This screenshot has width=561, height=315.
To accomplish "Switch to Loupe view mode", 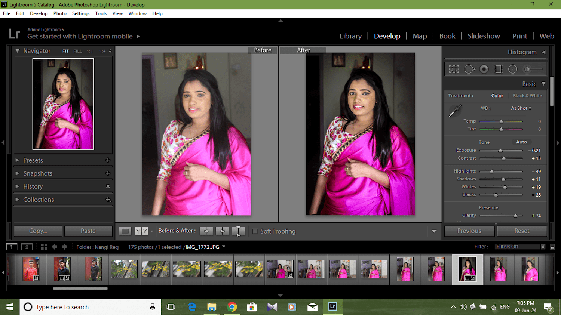I will click(x=125, y=231).
